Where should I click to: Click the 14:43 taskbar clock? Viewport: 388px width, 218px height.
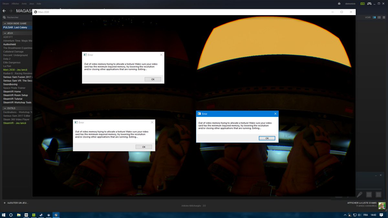click(x=374, y=215)
